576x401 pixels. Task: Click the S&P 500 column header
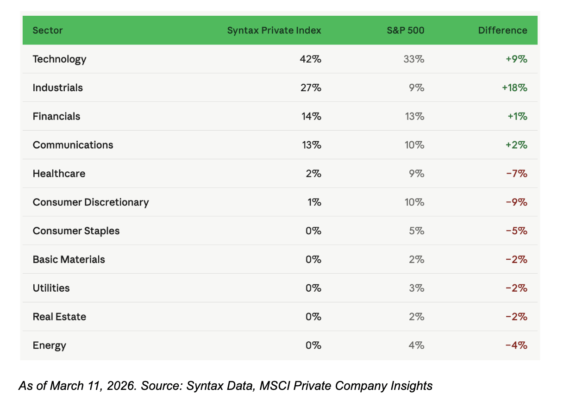coord(406,31)
